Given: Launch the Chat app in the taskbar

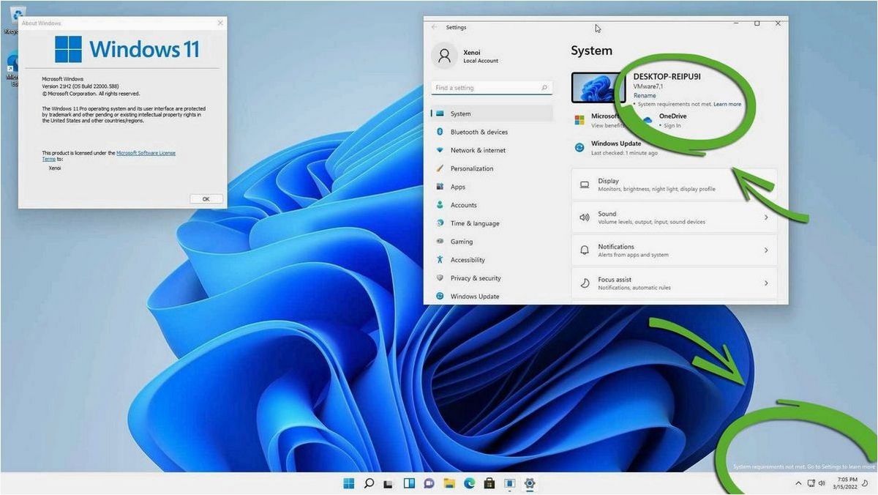Looking at the screenshot, I should coord(429,483).
